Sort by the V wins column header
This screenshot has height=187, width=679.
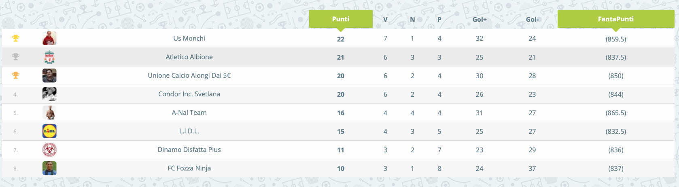click(385, 19)
